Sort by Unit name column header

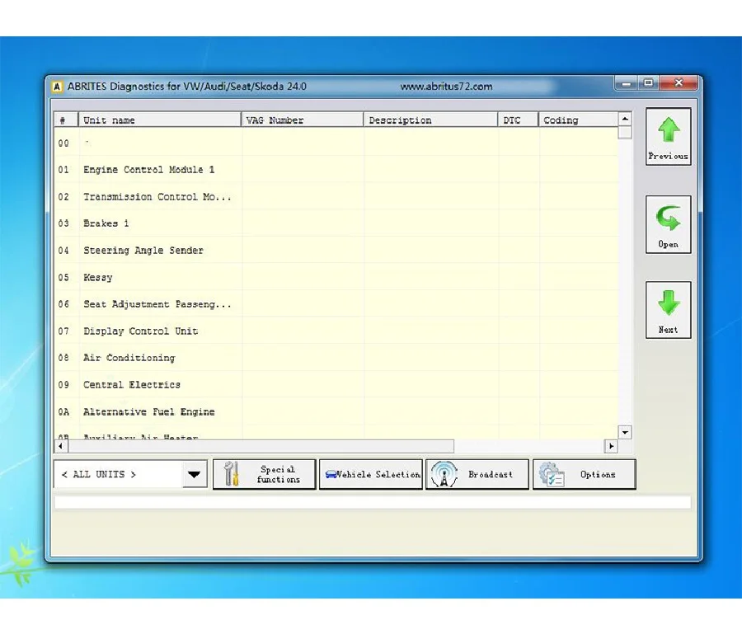tap(160, 120)
